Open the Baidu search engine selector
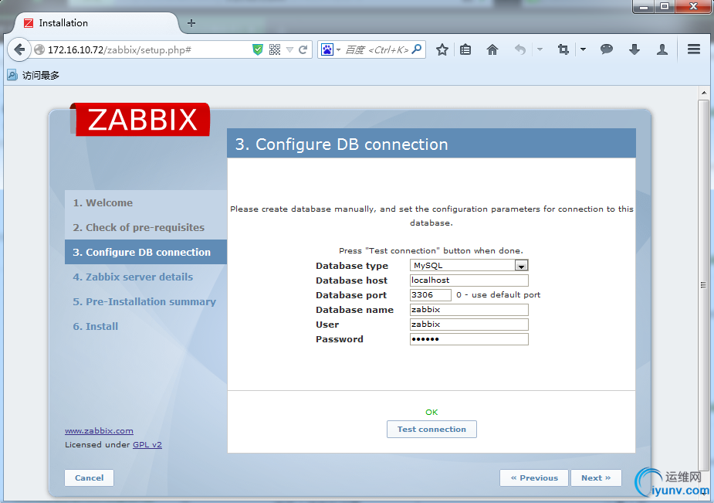The width and height of the screenshot is (714, 503). pos(330,49)
